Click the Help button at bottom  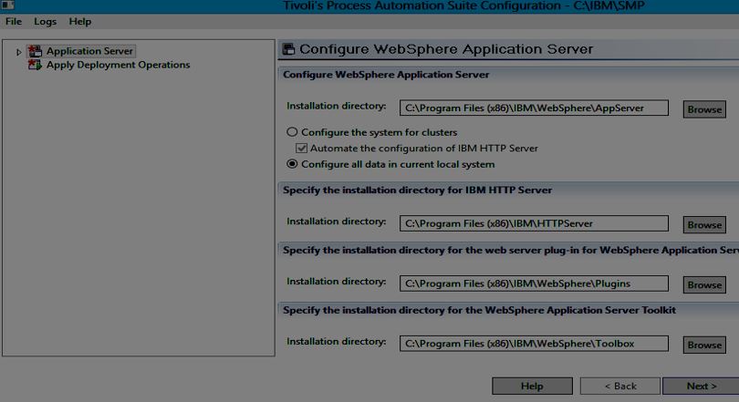coord(532,386)
